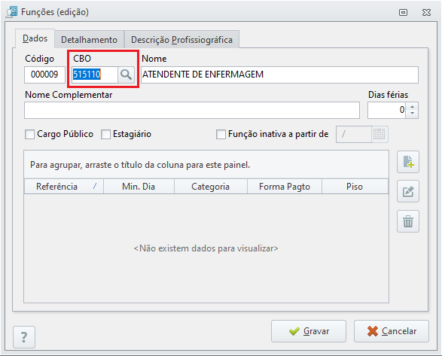
Task: Switch to the Detalhamento tab
Action: [x=89, y=40]
